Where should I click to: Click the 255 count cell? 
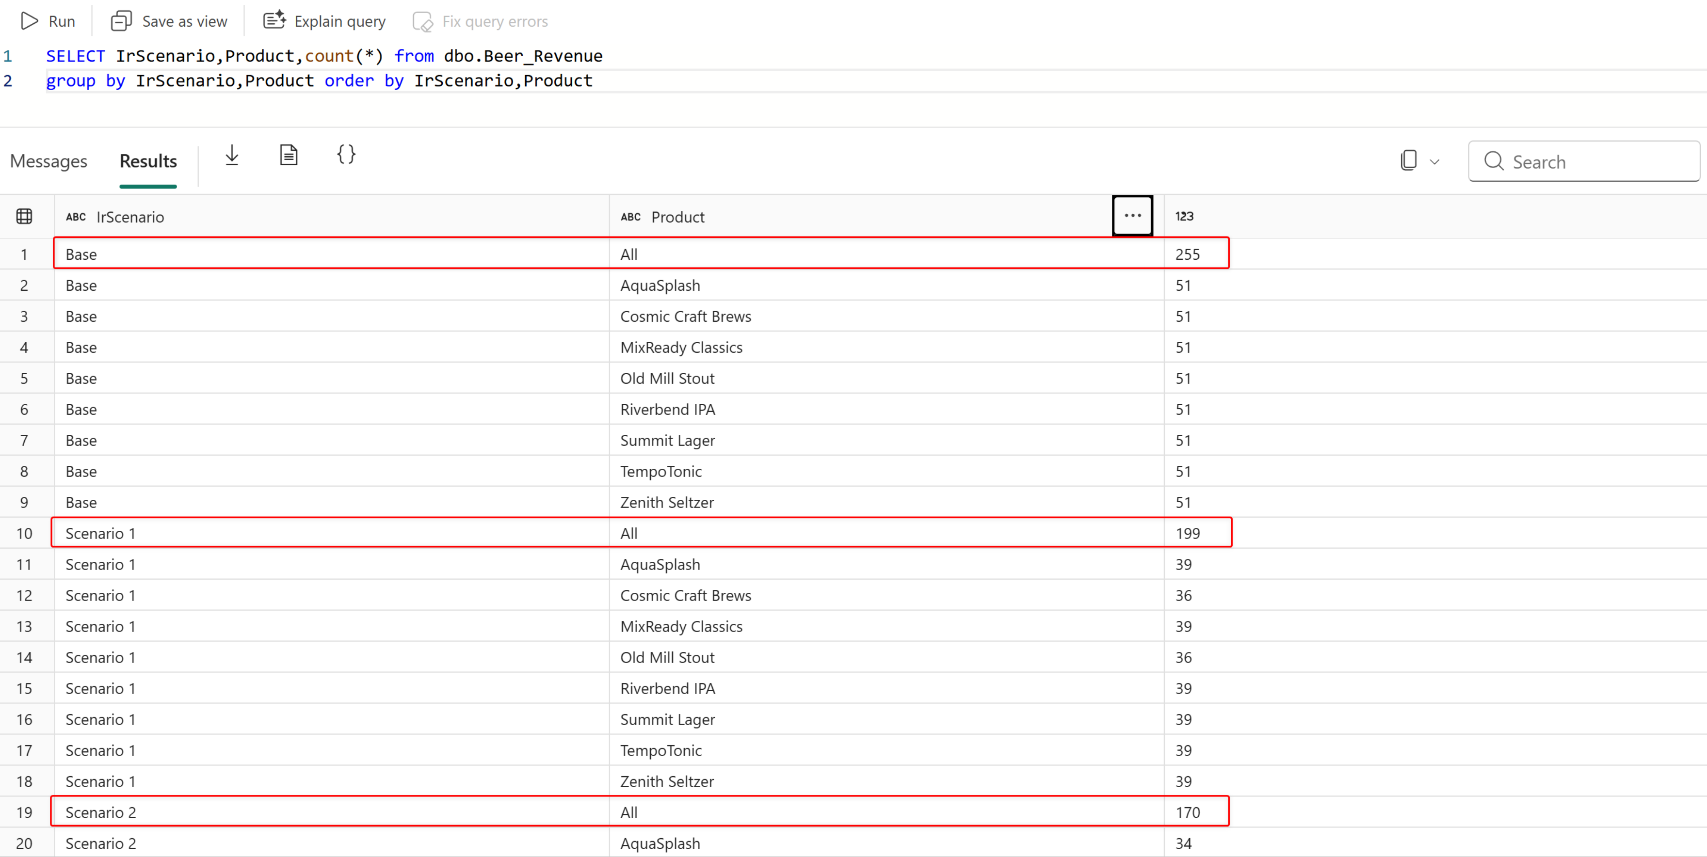[x=1188, y=254]
